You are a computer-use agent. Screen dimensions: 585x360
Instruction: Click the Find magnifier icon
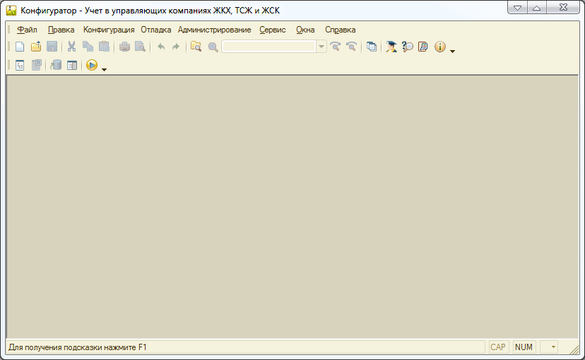(x=213, y=47)
